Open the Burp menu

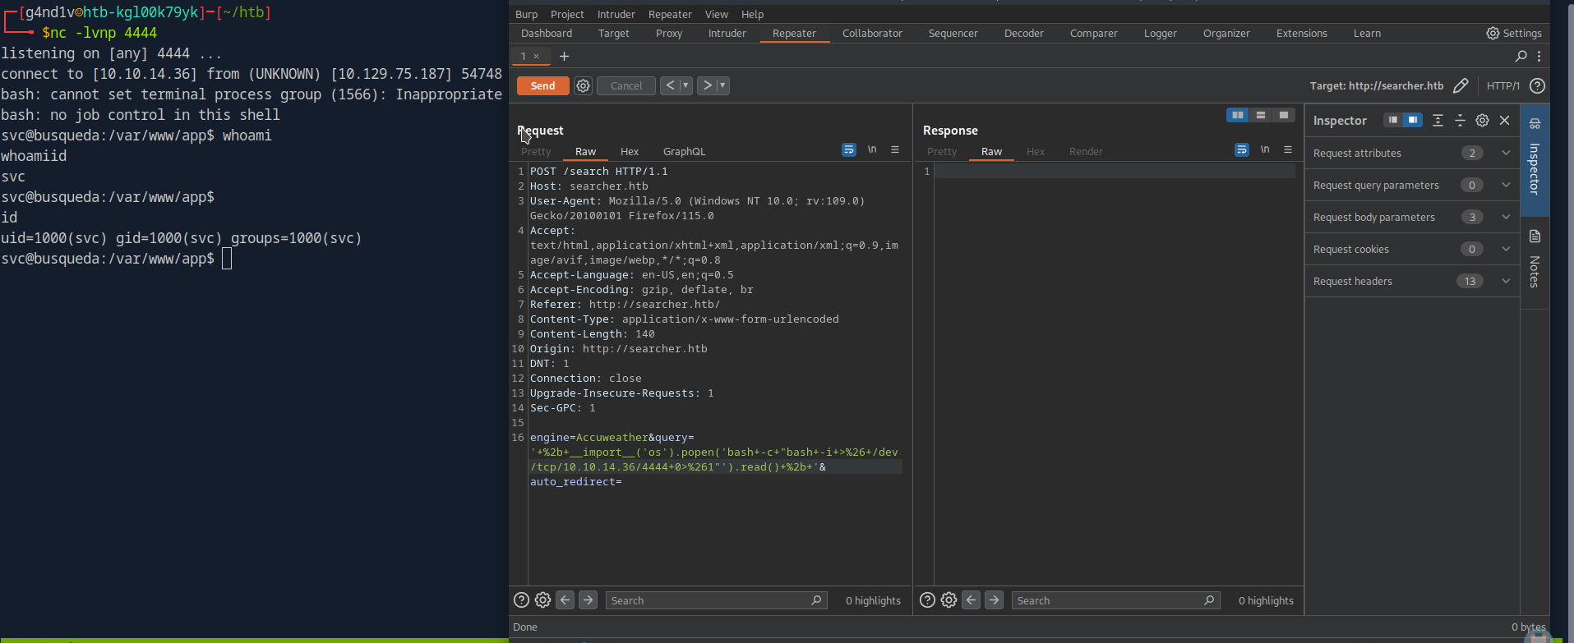coord(526,14)
